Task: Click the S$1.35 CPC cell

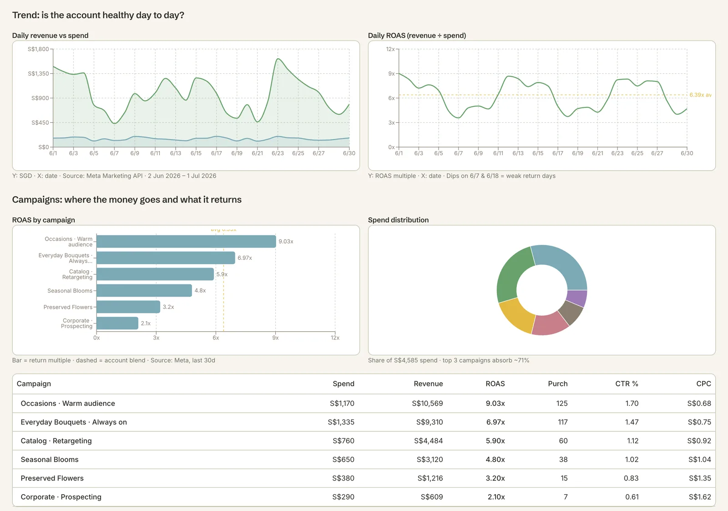Action: point(700,478)
